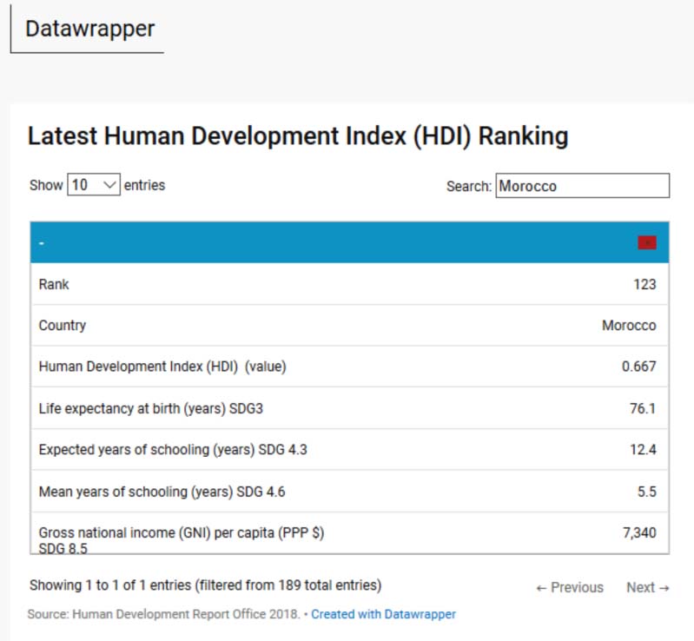The width and height of the screenshot is (694, 641).
Task: Click the Morocco flag icon in header
Action: tap(646, 242)
